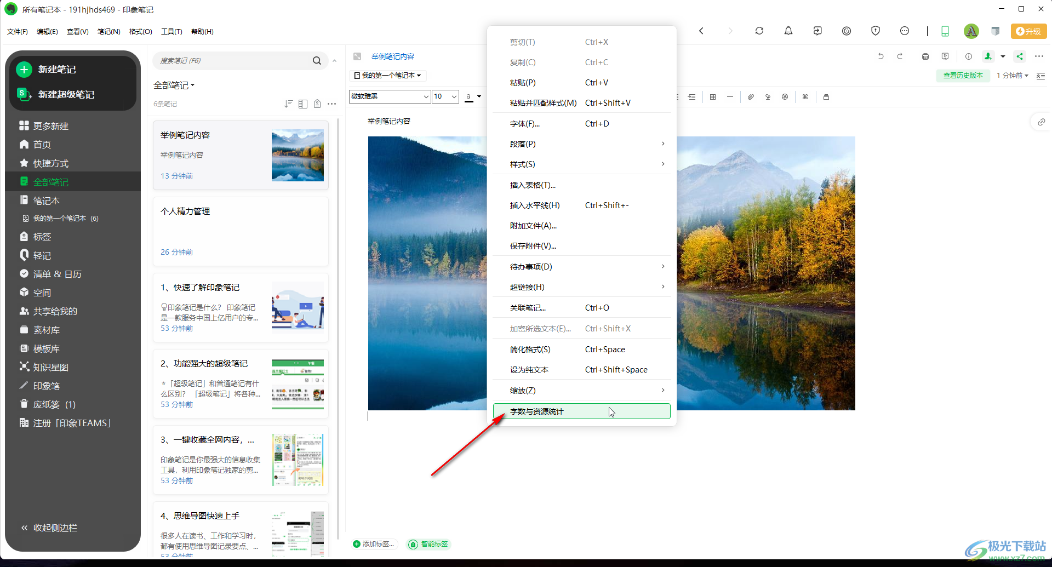1052x567 pixels.
Task: Open note list sort options
Action: tap(288, 104)
